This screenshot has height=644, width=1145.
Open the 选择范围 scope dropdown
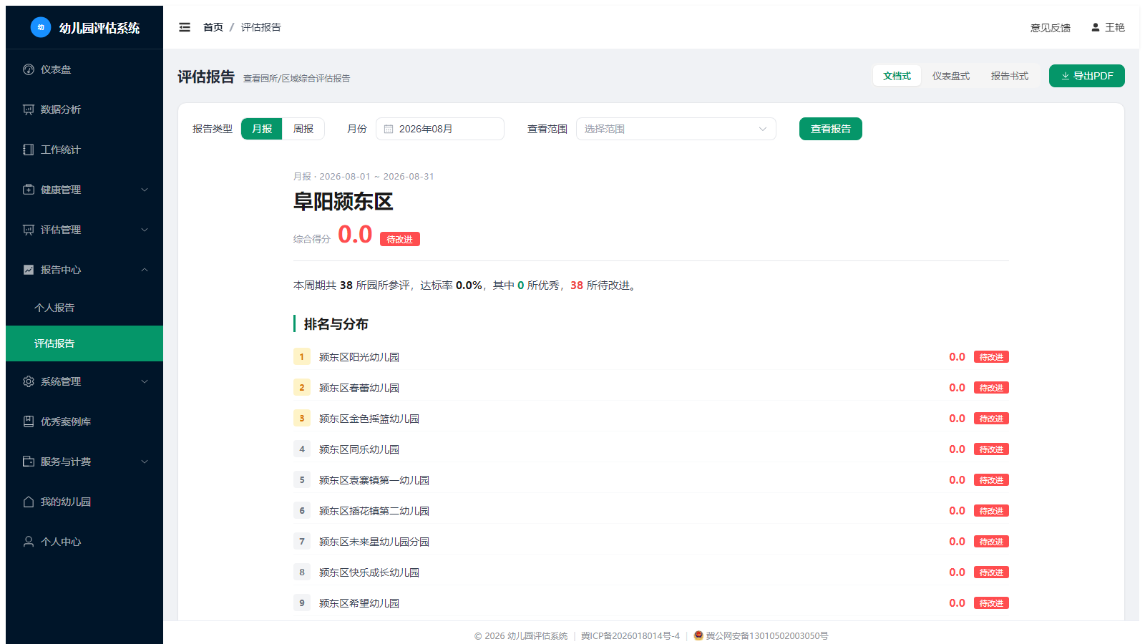tap(676, 129)
